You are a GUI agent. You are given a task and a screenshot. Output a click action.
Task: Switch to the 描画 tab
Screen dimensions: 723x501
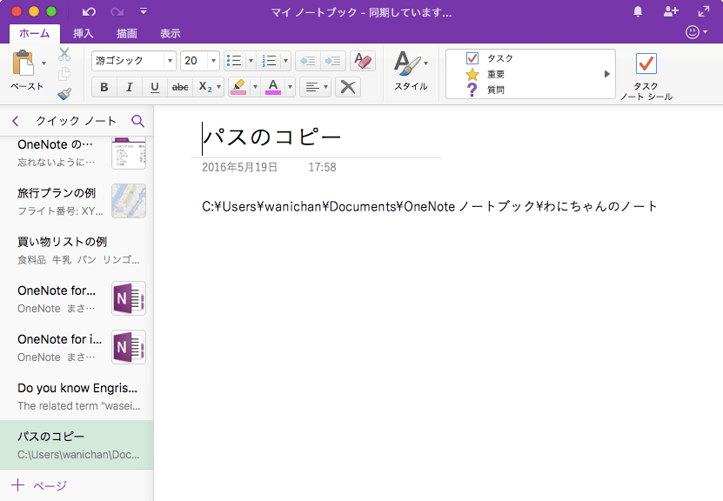tap(127, 33)
